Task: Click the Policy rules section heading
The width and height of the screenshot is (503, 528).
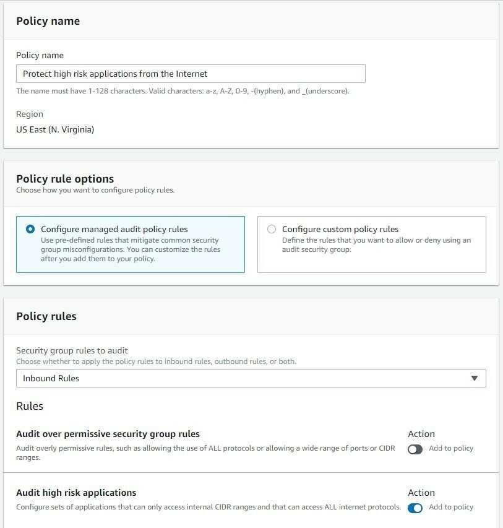Action: coord(46,316)
